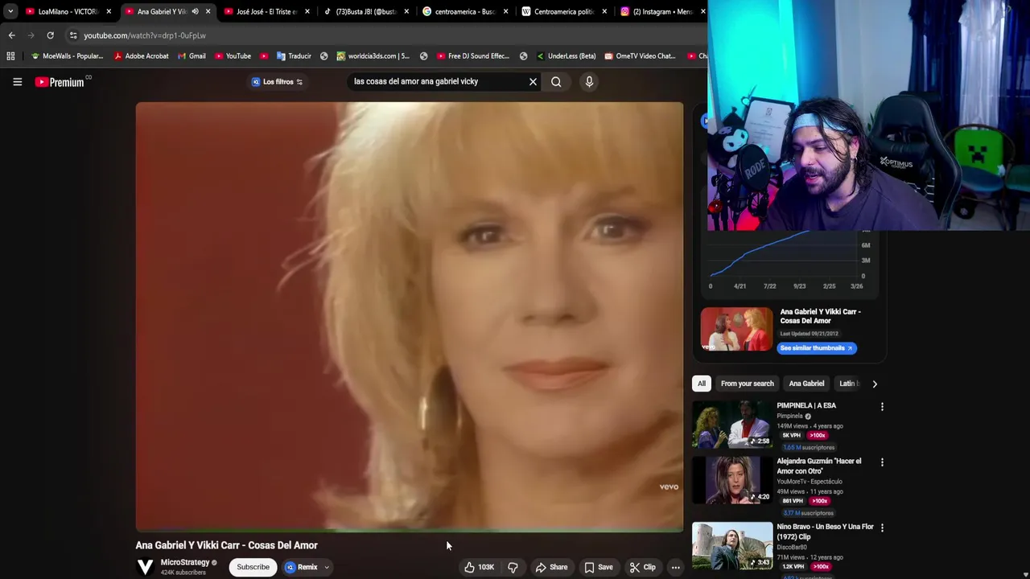Viewport: 1030px width, 579px height.
Task: Reload the YouTube page
Action: click(x=50, y=35)
